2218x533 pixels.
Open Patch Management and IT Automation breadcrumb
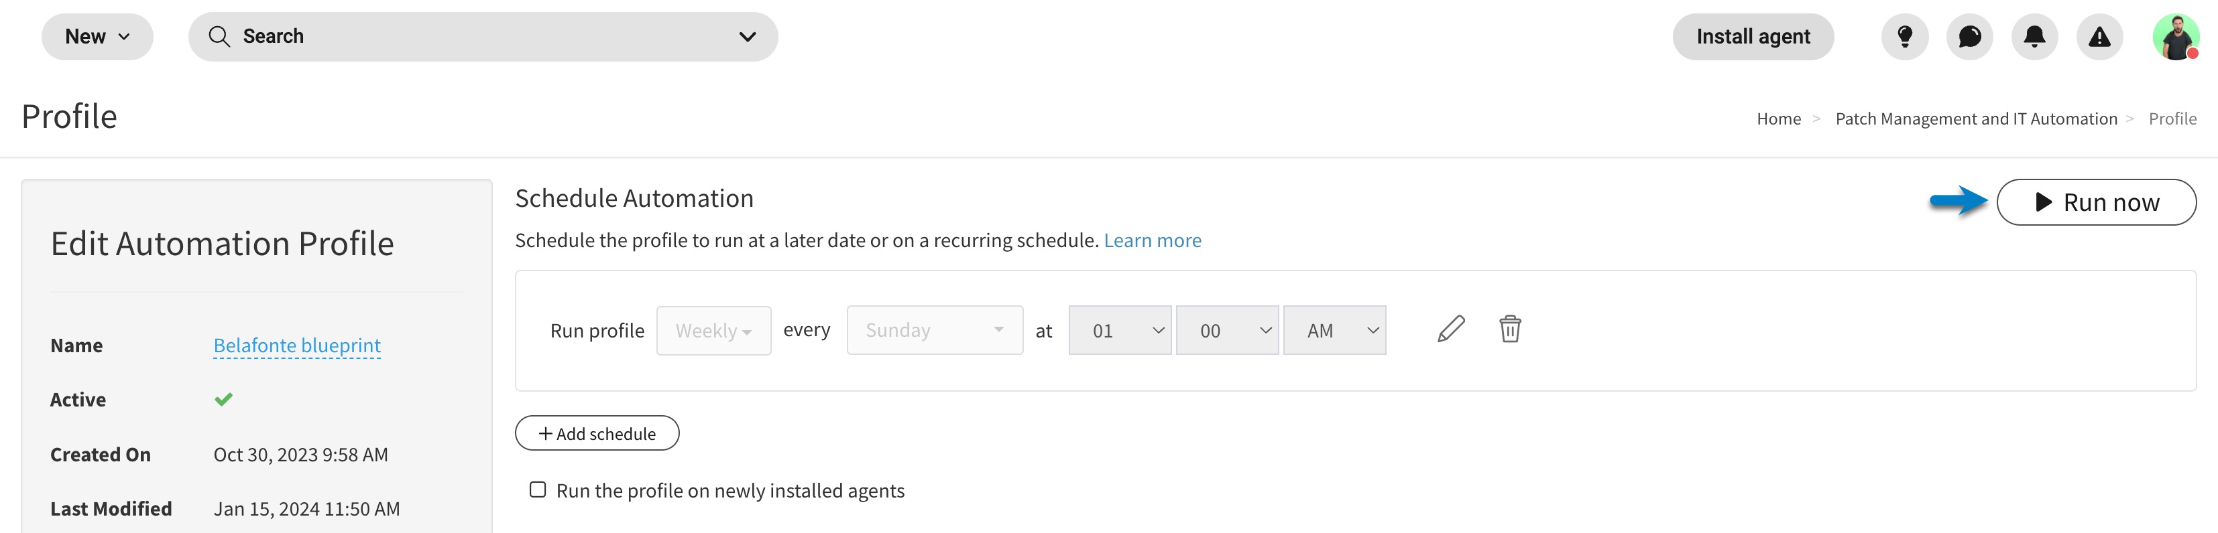tap(1976, 119)
